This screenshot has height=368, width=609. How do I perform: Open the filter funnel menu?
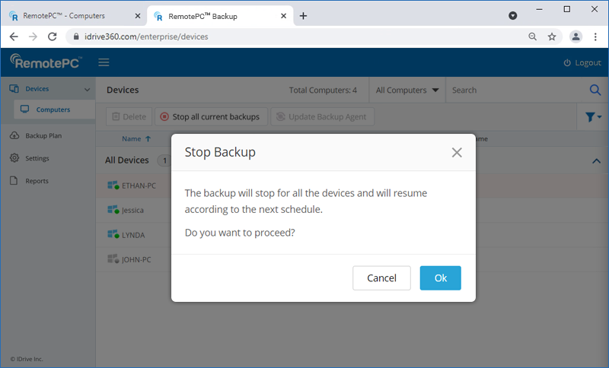point(593,117)
